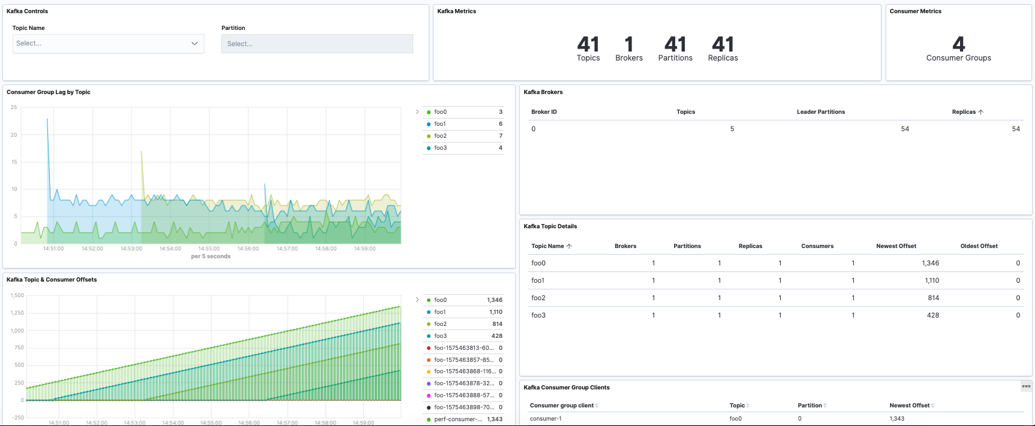Screen dimensions: 1035x426
Task: Click foo3 row in Kafka Topic Details table
Action: click(x=538, y=315)
